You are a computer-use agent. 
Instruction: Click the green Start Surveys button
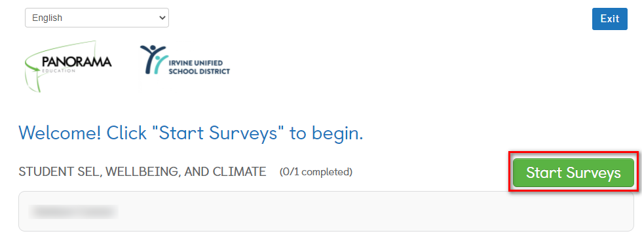tap(573, 173)
